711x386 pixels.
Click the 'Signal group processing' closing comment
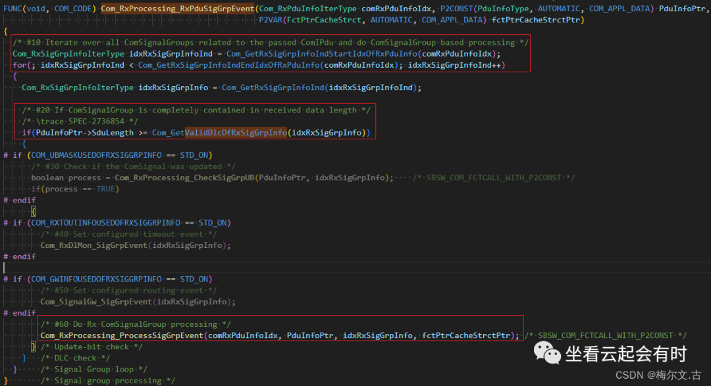click(x=108, y=381)
